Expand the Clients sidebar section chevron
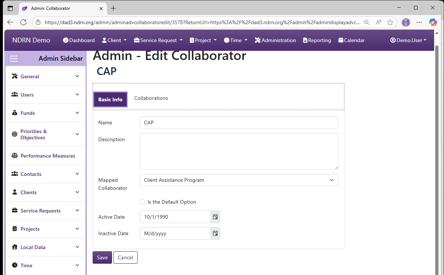The height and width of the screenshot is (275, 444). pyautogui.click(x=77, y=192)
